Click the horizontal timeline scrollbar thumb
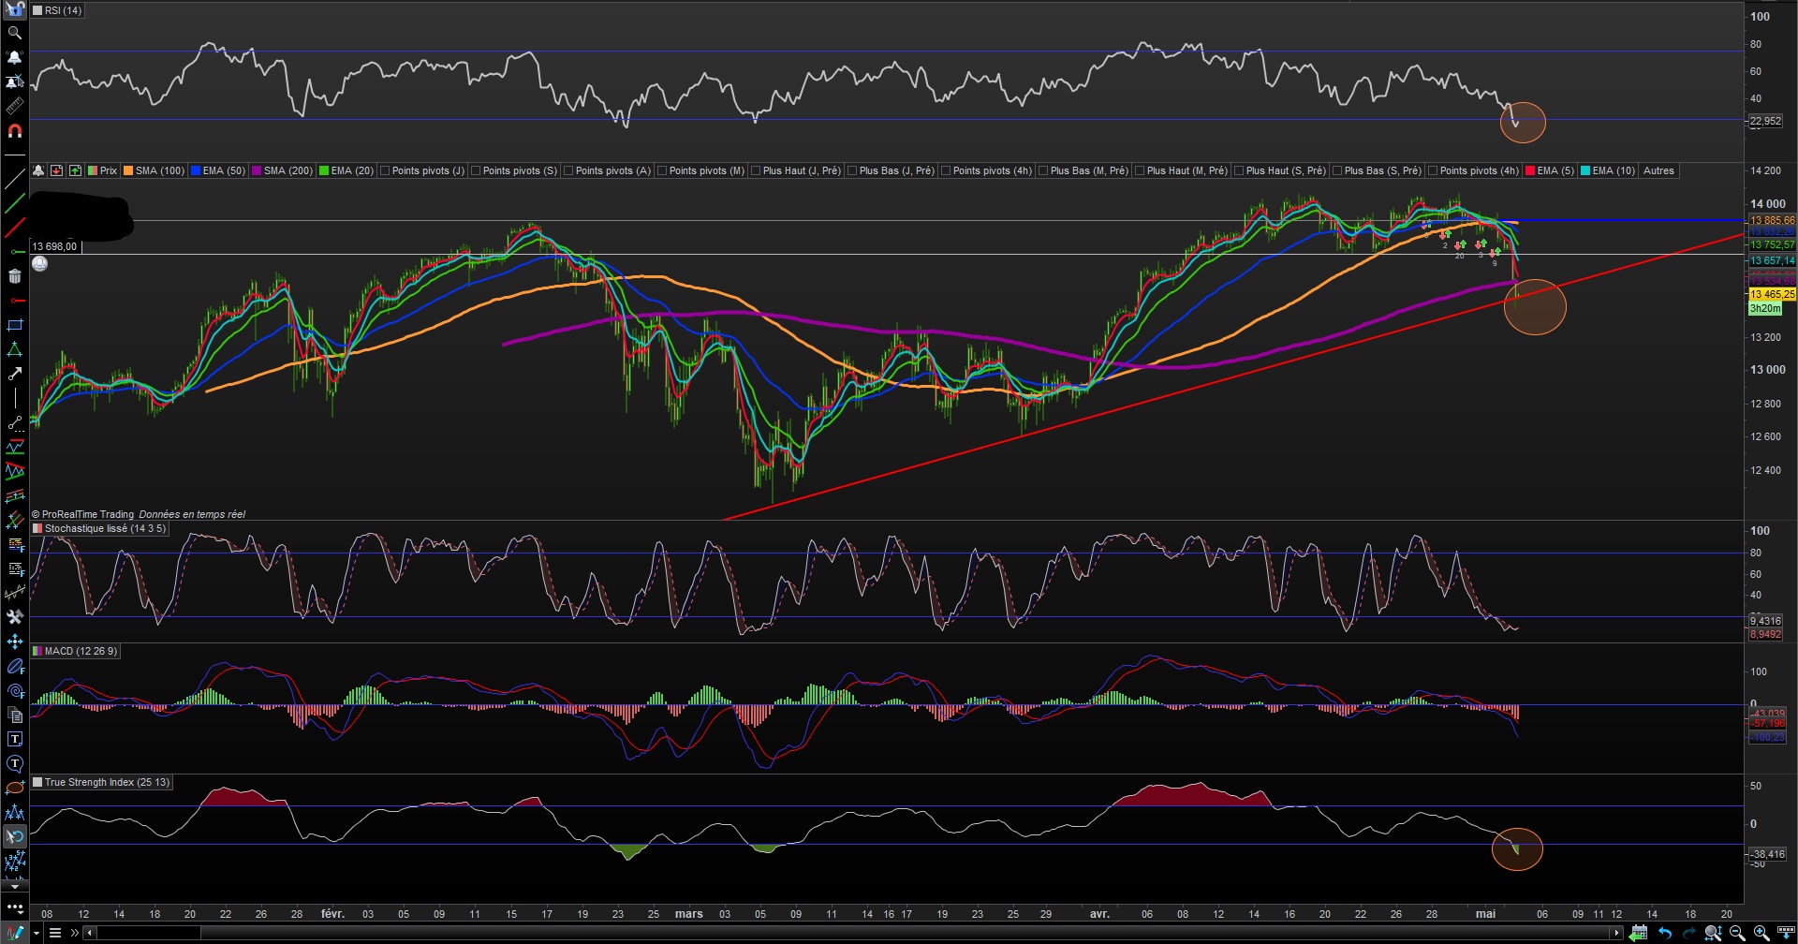 (x=148, y=933)
